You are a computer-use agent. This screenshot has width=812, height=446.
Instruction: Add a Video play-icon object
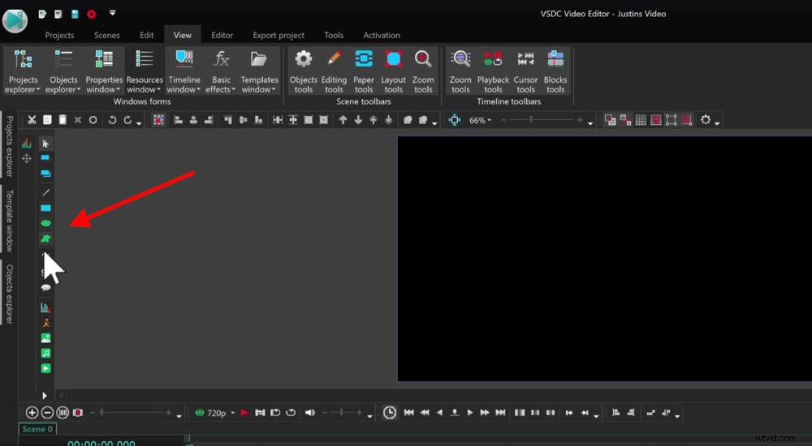[x=45, y=368]
